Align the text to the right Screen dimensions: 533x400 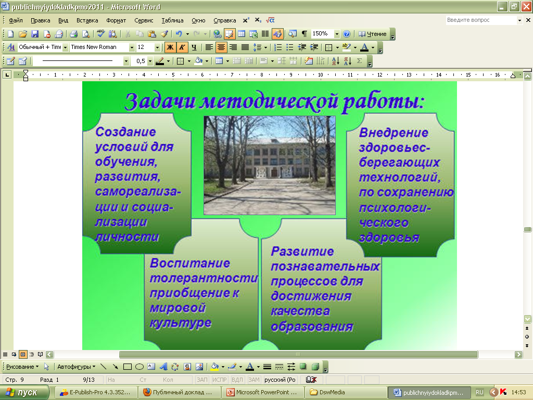click(233, 47)
